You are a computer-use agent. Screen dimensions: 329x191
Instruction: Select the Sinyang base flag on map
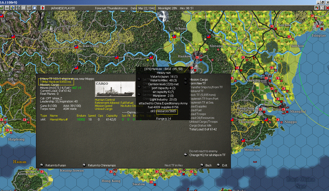coord(208,36)
